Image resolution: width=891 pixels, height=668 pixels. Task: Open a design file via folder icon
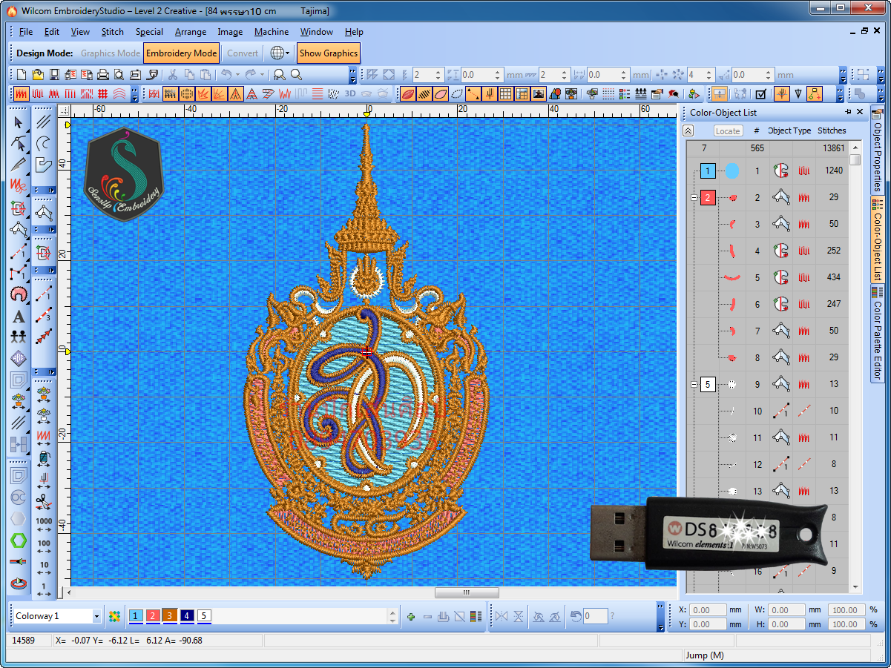point(38,75)
